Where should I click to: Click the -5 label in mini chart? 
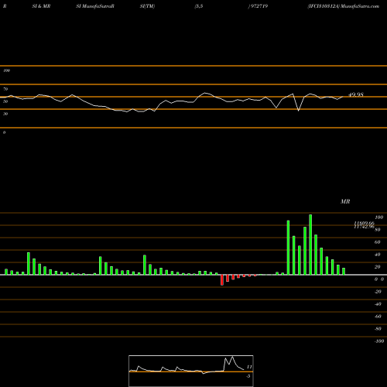tap(248, 376)
